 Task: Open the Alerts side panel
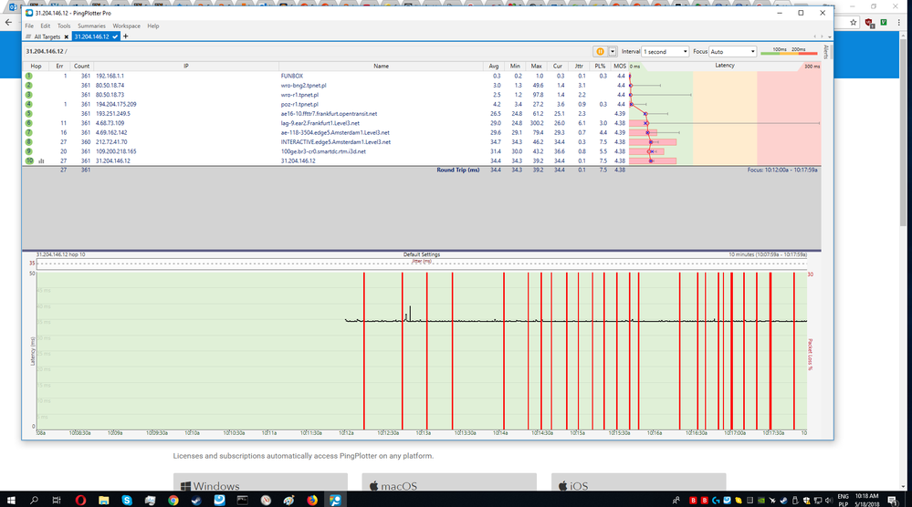coord(826,51)
